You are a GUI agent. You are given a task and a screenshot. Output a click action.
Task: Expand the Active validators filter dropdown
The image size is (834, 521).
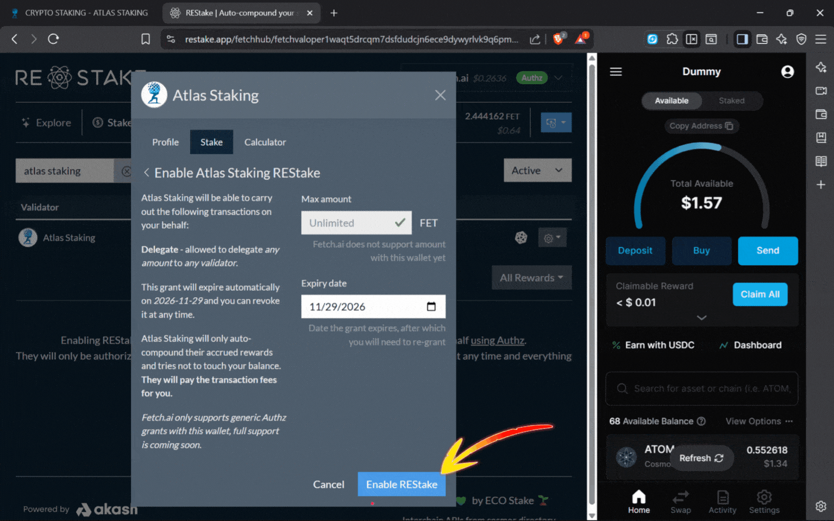pyautogui.click(x=537, y=170)
